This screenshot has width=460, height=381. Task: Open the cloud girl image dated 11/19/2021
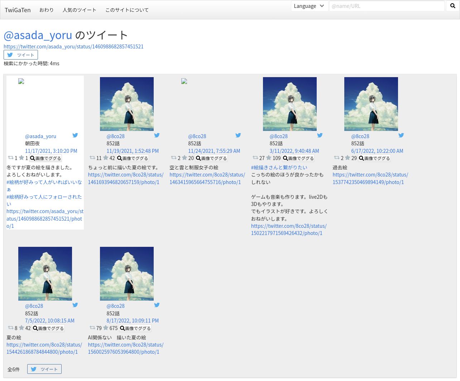tap(127, 104)
